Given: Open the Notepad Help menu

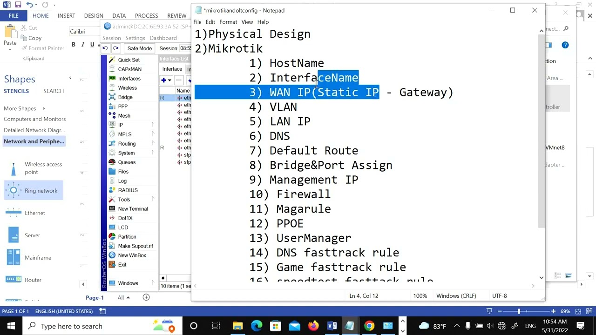Looking at the screenshot, I should pos(263,22).
